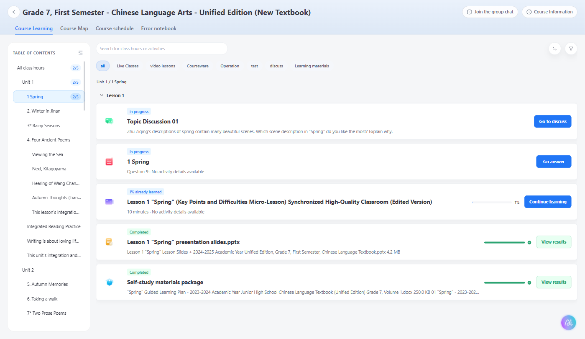Click the yellow slides file icon
Screen dimensions: 585x339
click(x=109, y=242)
